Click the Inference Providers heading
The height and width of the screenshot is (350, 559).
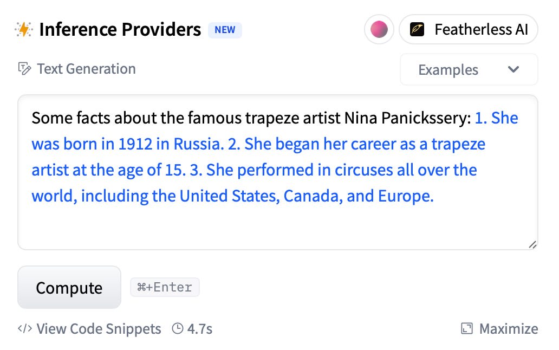coord(120,29)
